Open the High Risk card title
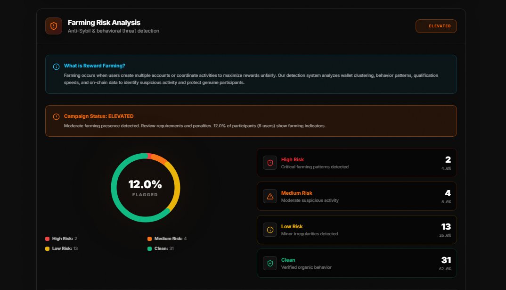506x290 pixels. [x=293, y=159]
